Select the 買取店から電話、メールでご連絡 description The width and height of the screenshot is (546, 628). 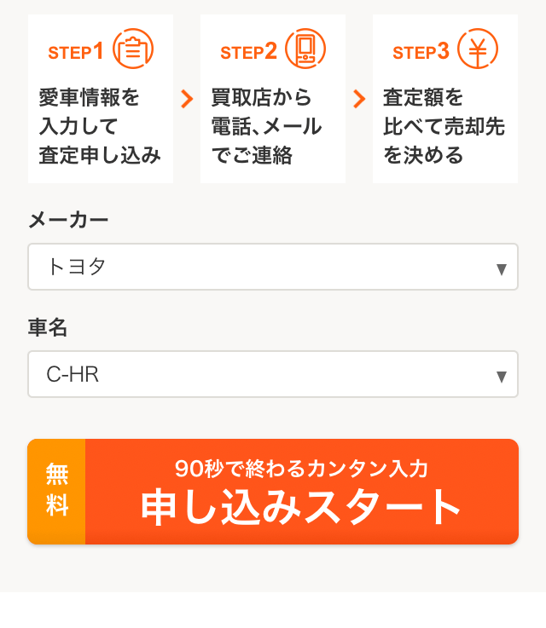266,126
